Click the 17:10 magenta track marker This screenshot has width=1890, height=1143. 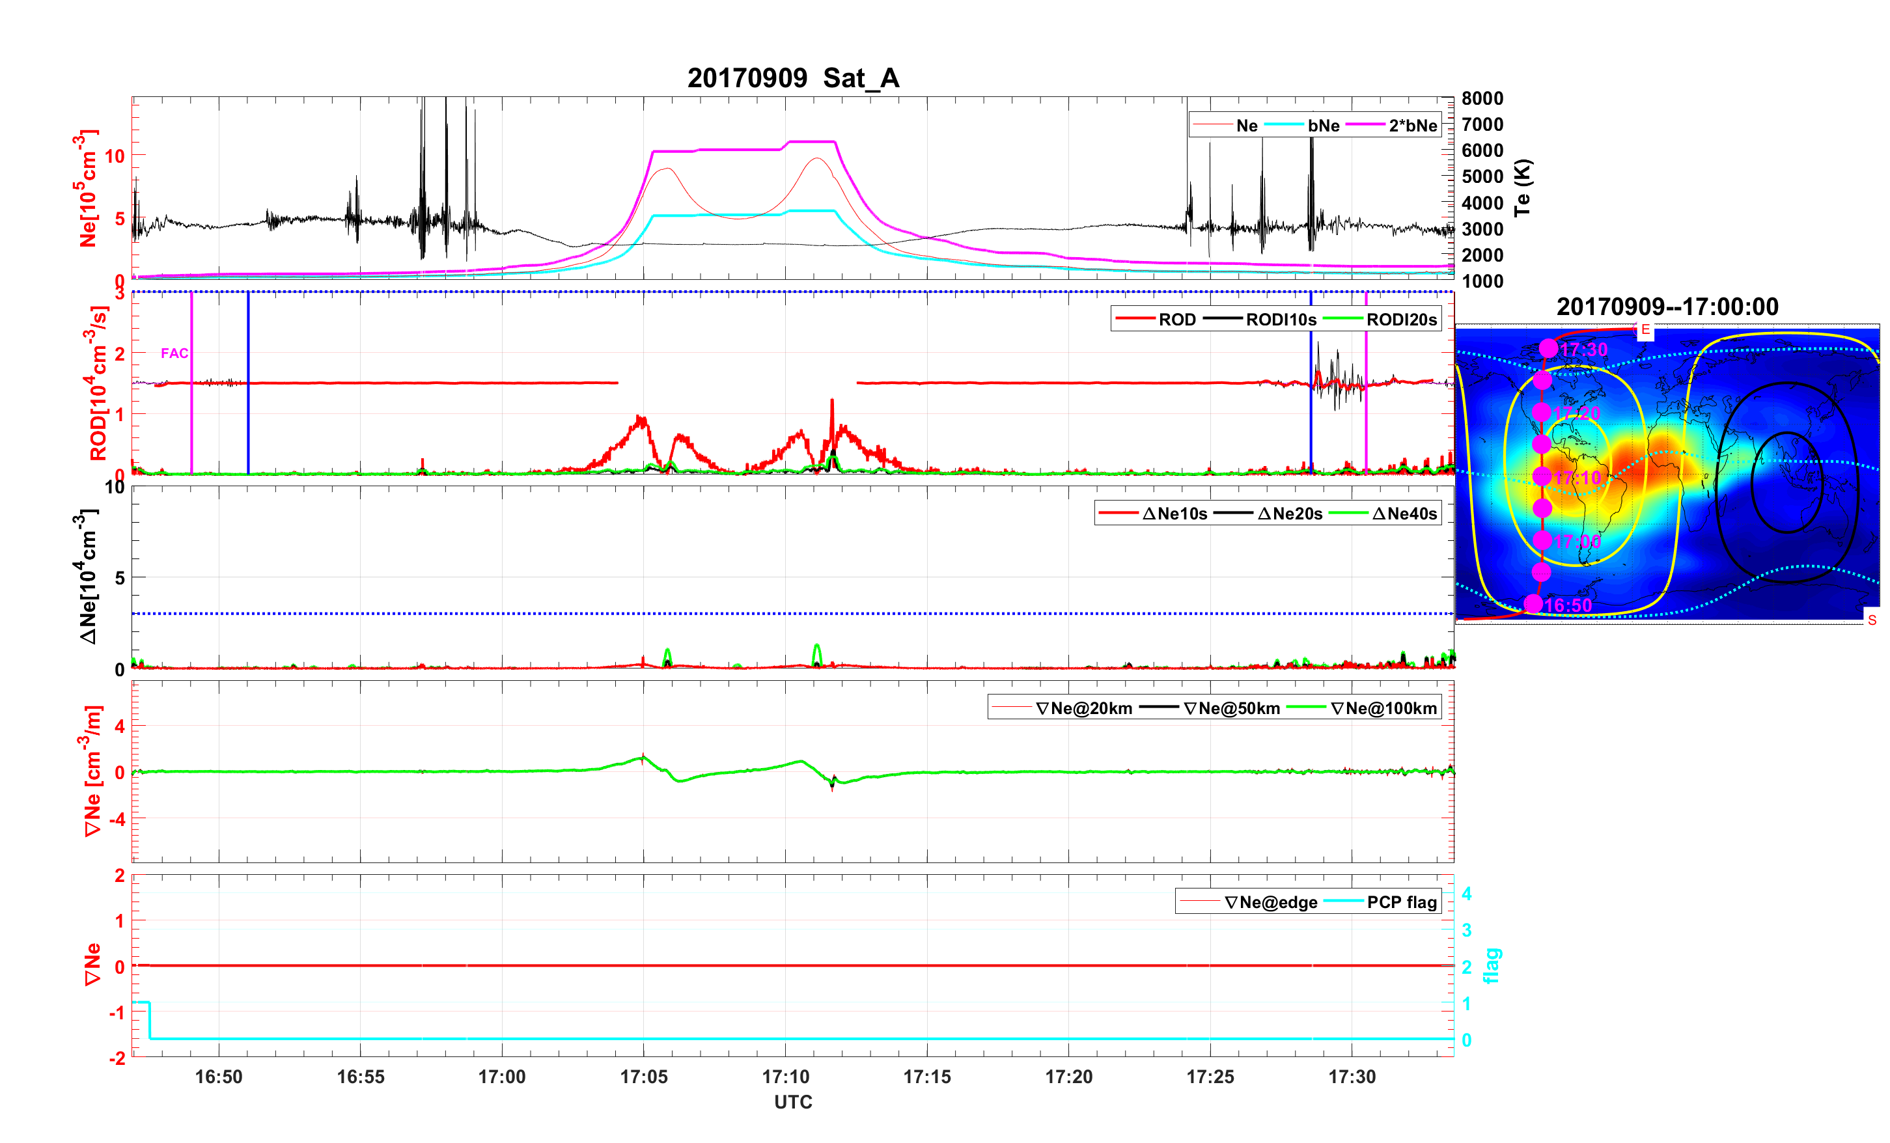coord(1542,476)
